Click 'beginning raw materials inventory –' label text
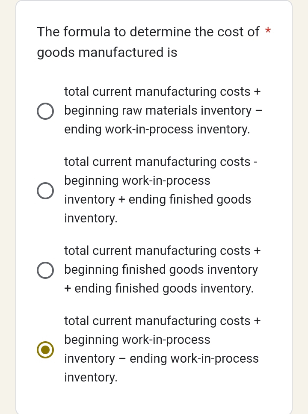This screenshot has height=414, width=308. [x=163, y=111]
